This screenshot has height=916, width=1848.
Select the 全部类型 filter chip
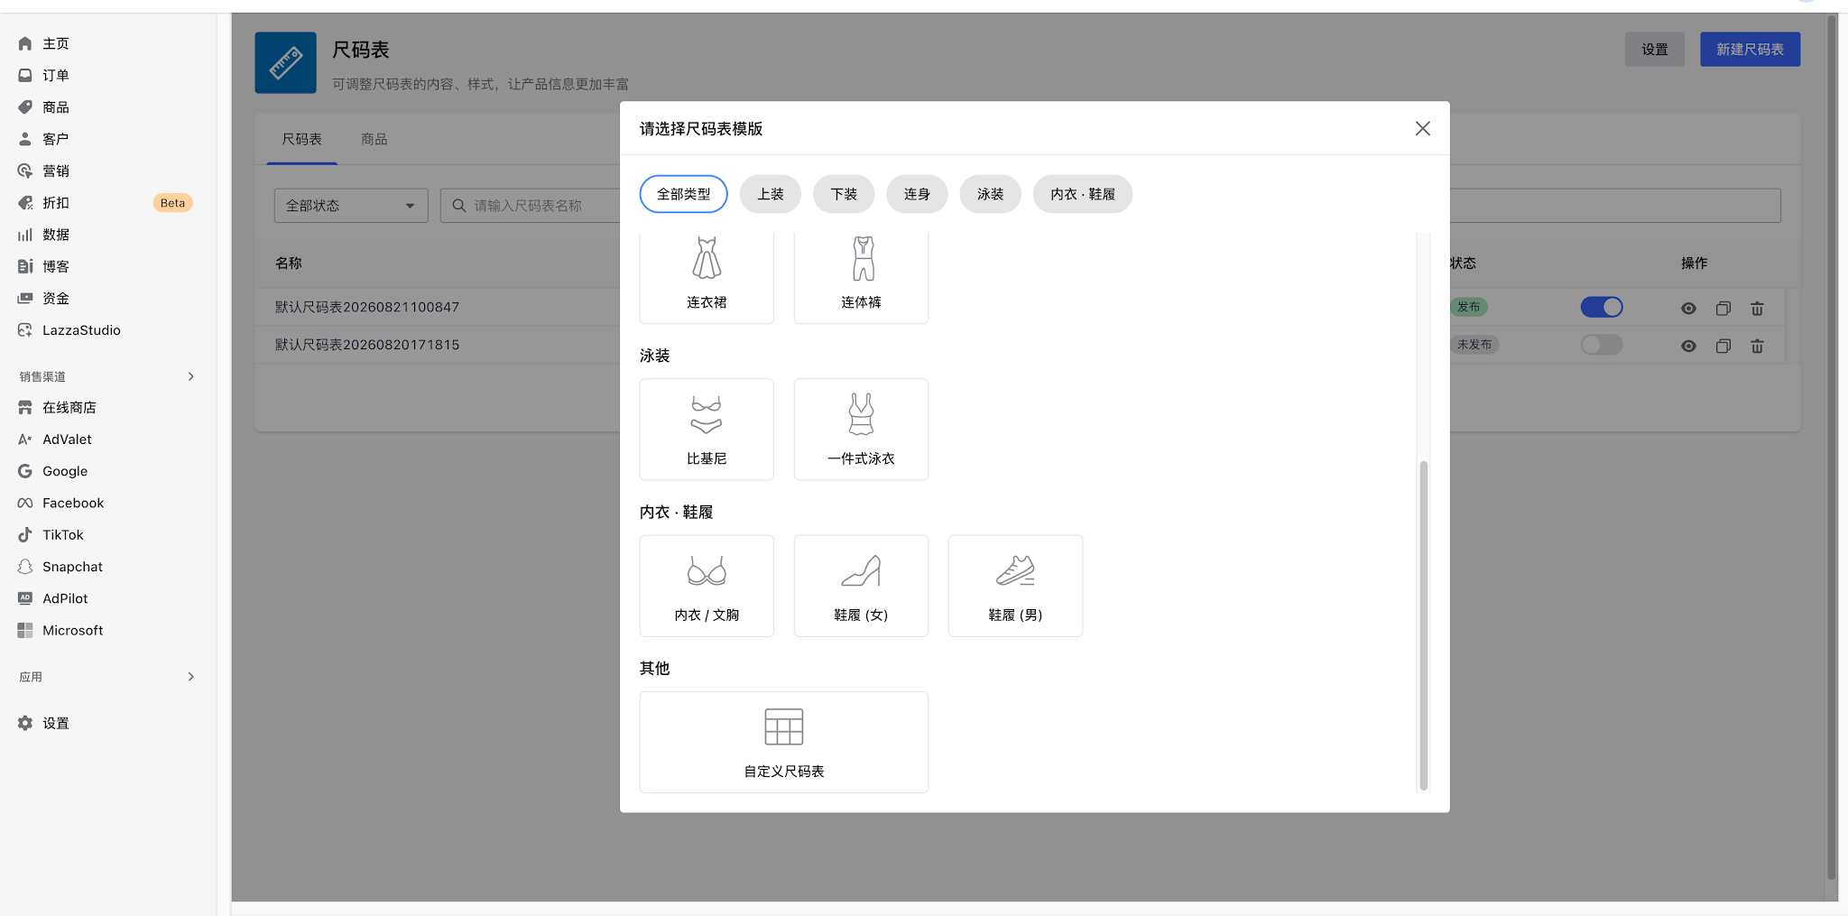click(683, 194)
